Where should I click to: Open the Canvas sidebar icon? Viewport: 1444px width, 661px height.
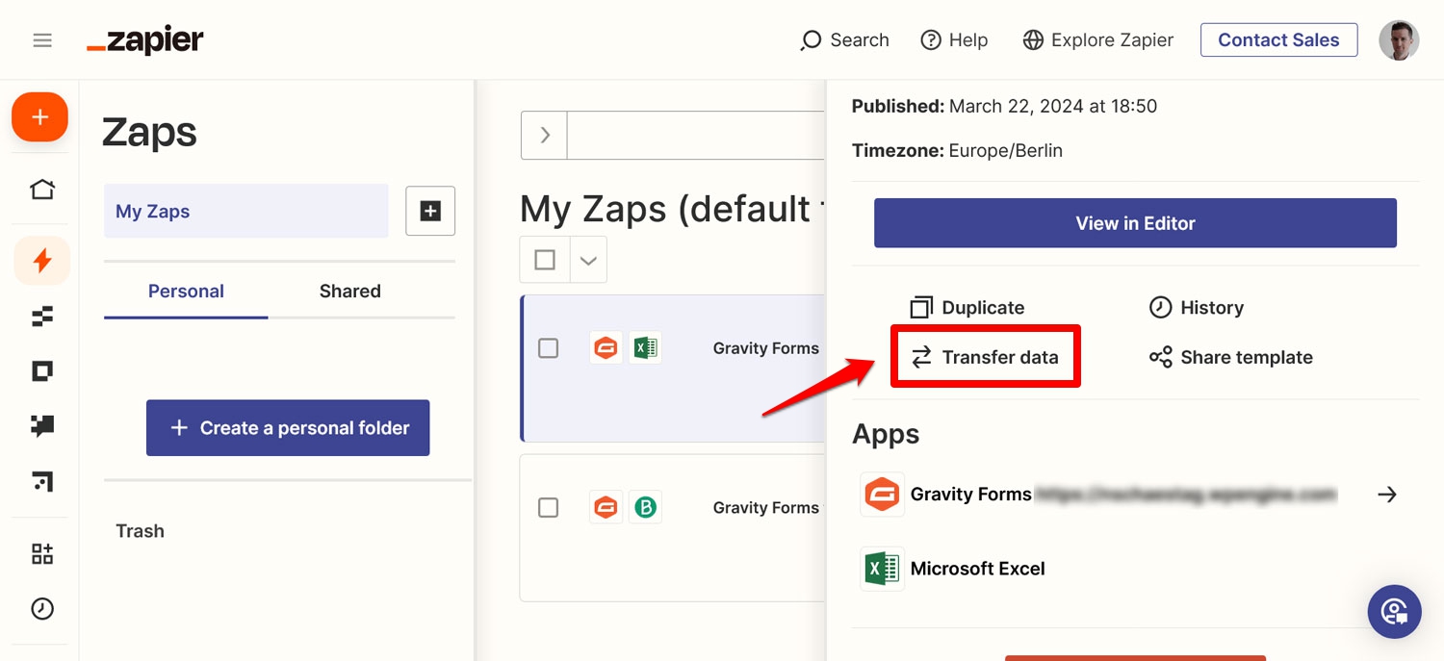(x=41, y=480)
